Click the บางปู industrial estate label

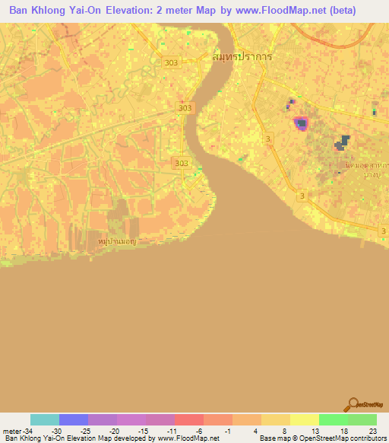(368, 170)
